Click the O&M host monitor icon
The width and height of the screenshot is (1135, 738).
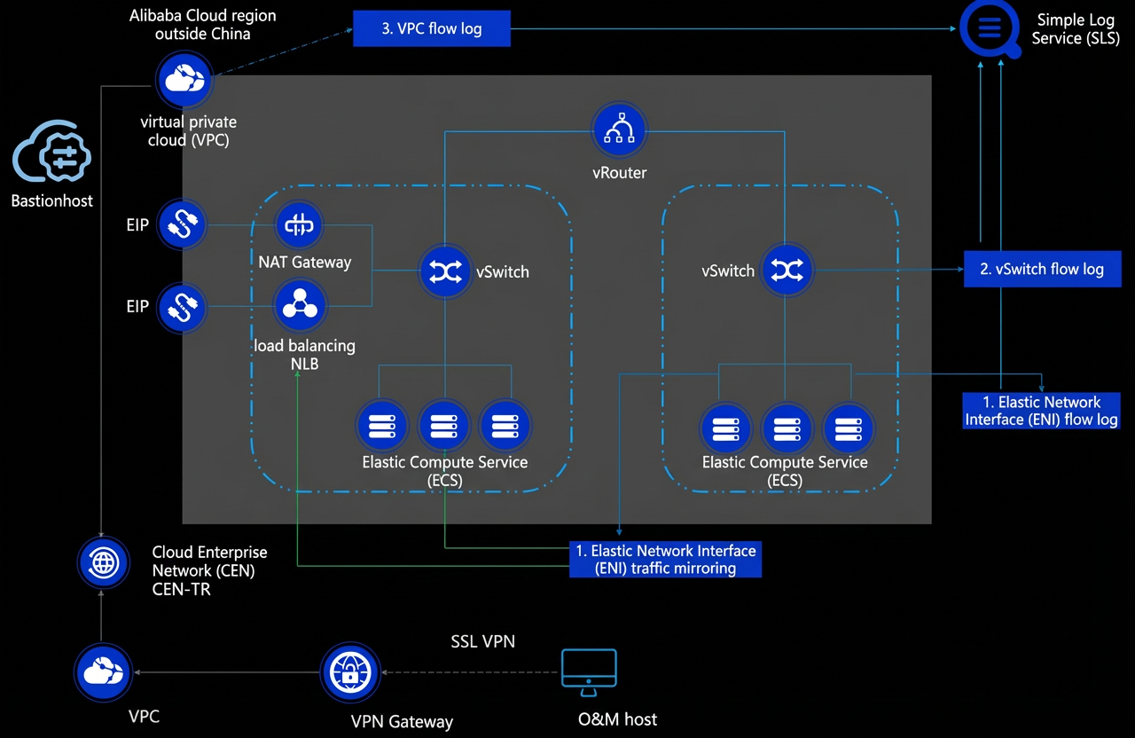(x=589, y=672)
